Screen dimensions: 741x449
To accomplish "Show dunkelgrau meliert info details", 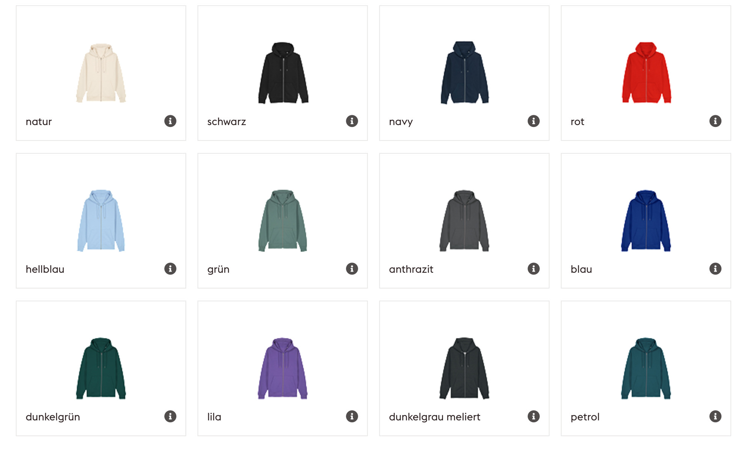I will (x=533, y=416).
